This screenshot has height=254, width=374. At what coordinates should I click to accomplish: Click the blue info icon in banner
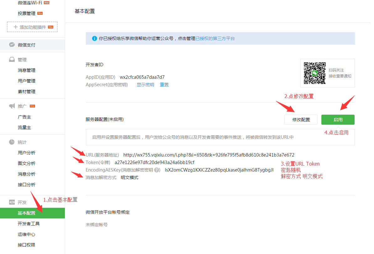(x=94, y=38)
